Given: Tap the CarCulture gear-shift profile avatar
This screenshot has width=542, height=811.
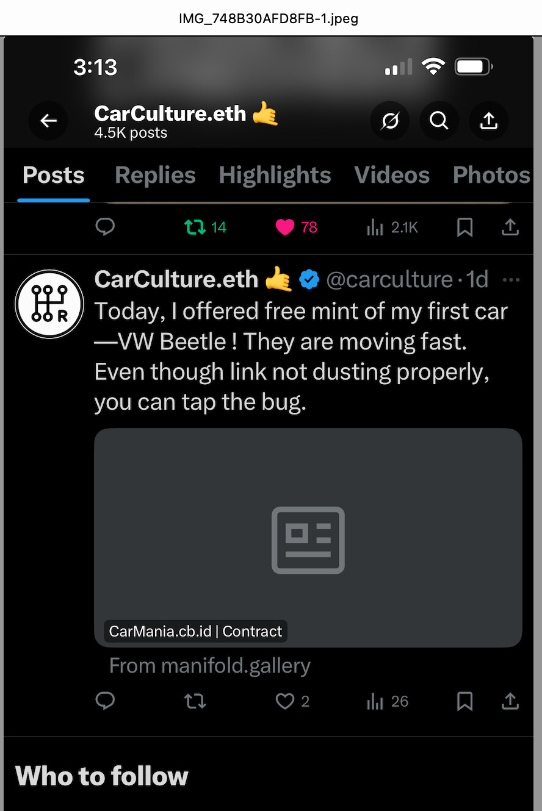Looking at the screenshot, I should coord(49,304).
